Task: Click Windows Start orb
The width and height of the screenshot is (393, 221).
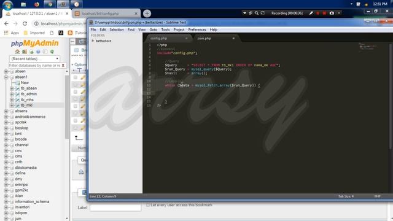Action: pyautogui.click(x=7, y=4)
